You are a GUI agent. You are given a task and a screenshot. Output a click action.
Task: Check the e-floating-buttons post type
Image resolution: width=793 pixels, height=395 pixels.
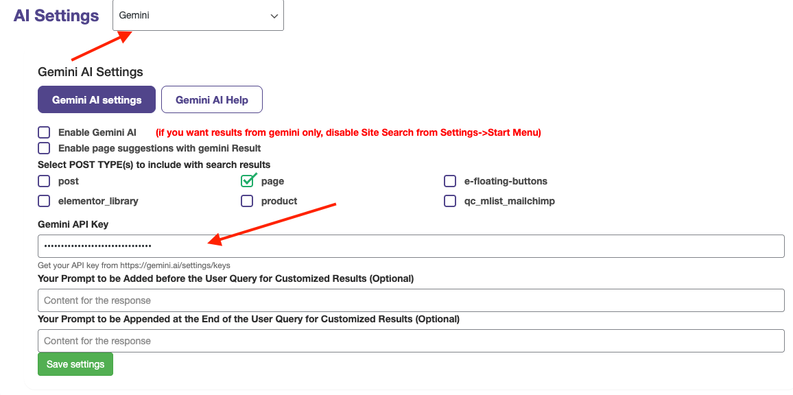pos(450,181)
